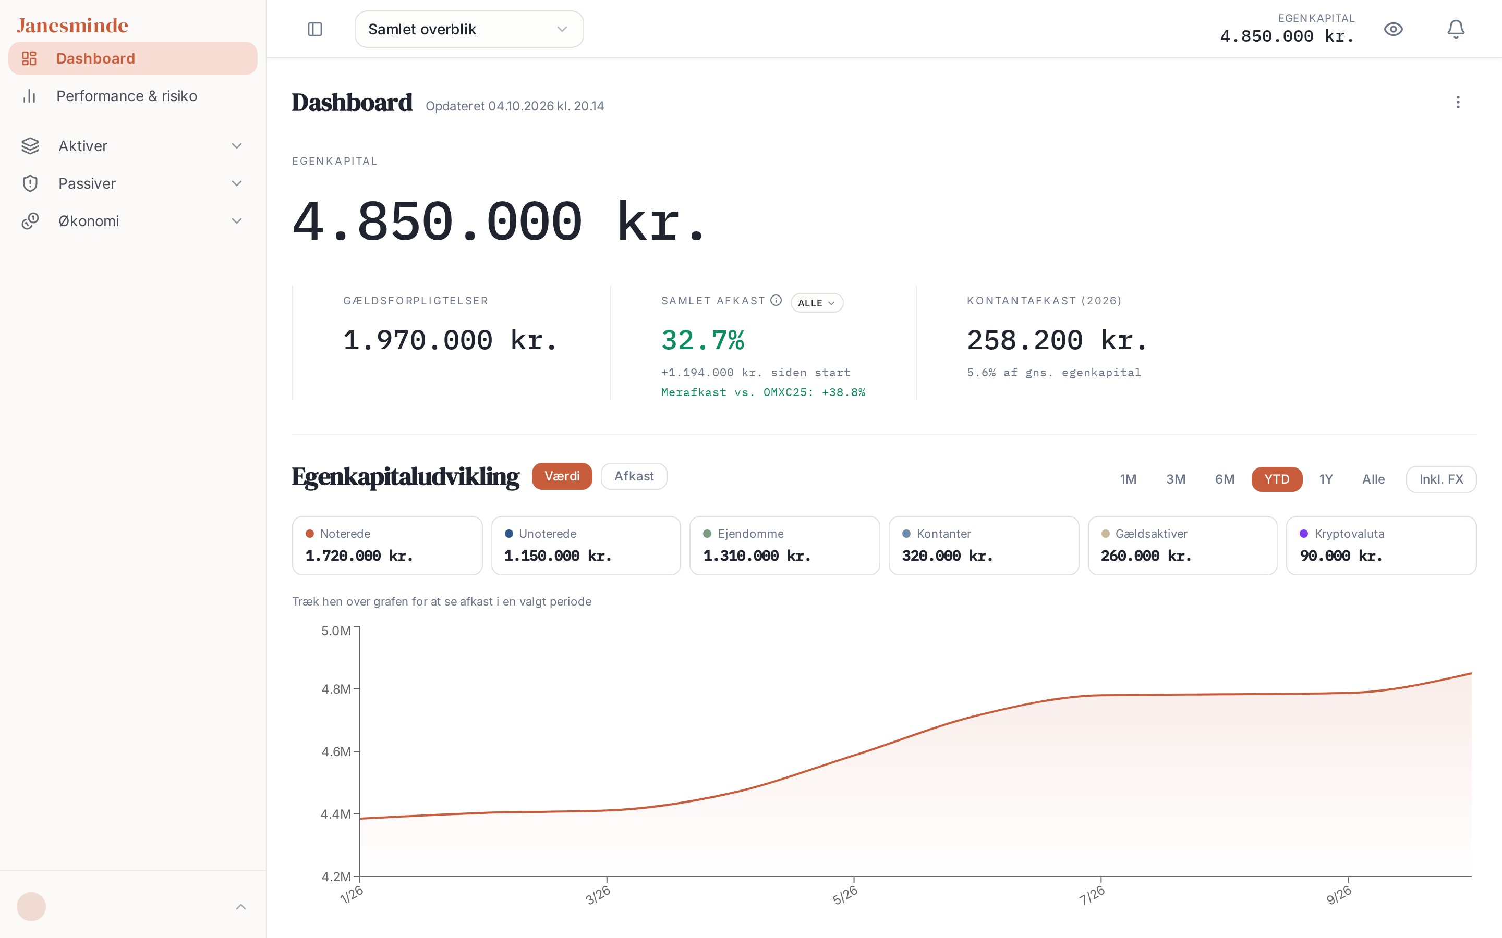
Task: Toggle the Ejendomme asset card
Action: [784, 545]
